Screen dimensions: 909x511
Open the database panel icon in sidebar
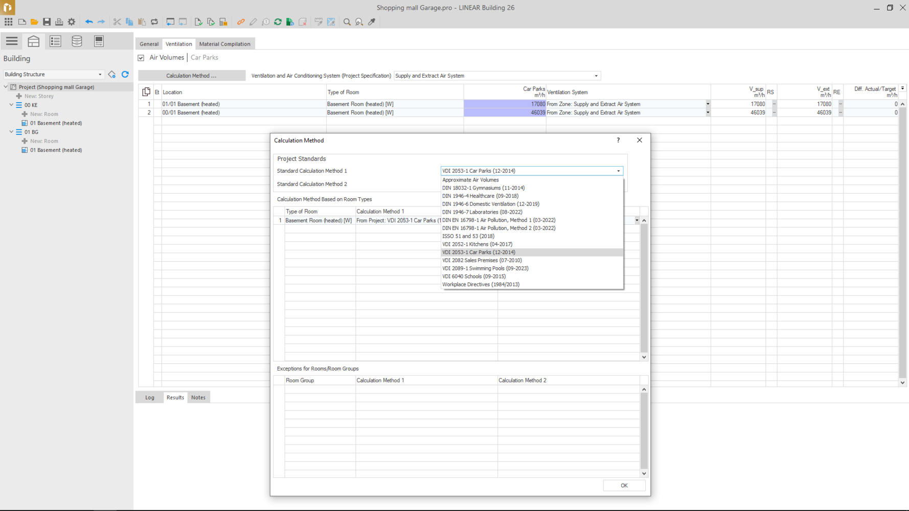(x=77, y=41)
